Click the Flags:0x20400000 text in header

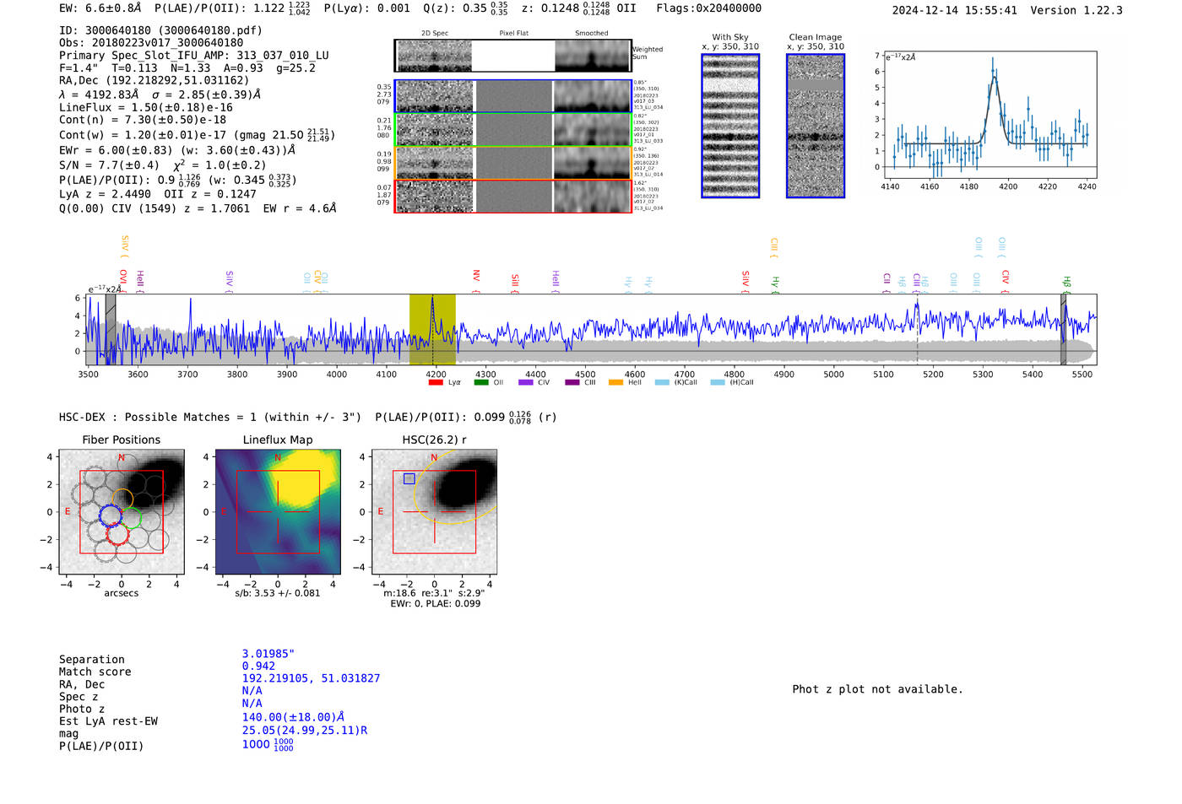pyautogui.click(x=708, y=8)
